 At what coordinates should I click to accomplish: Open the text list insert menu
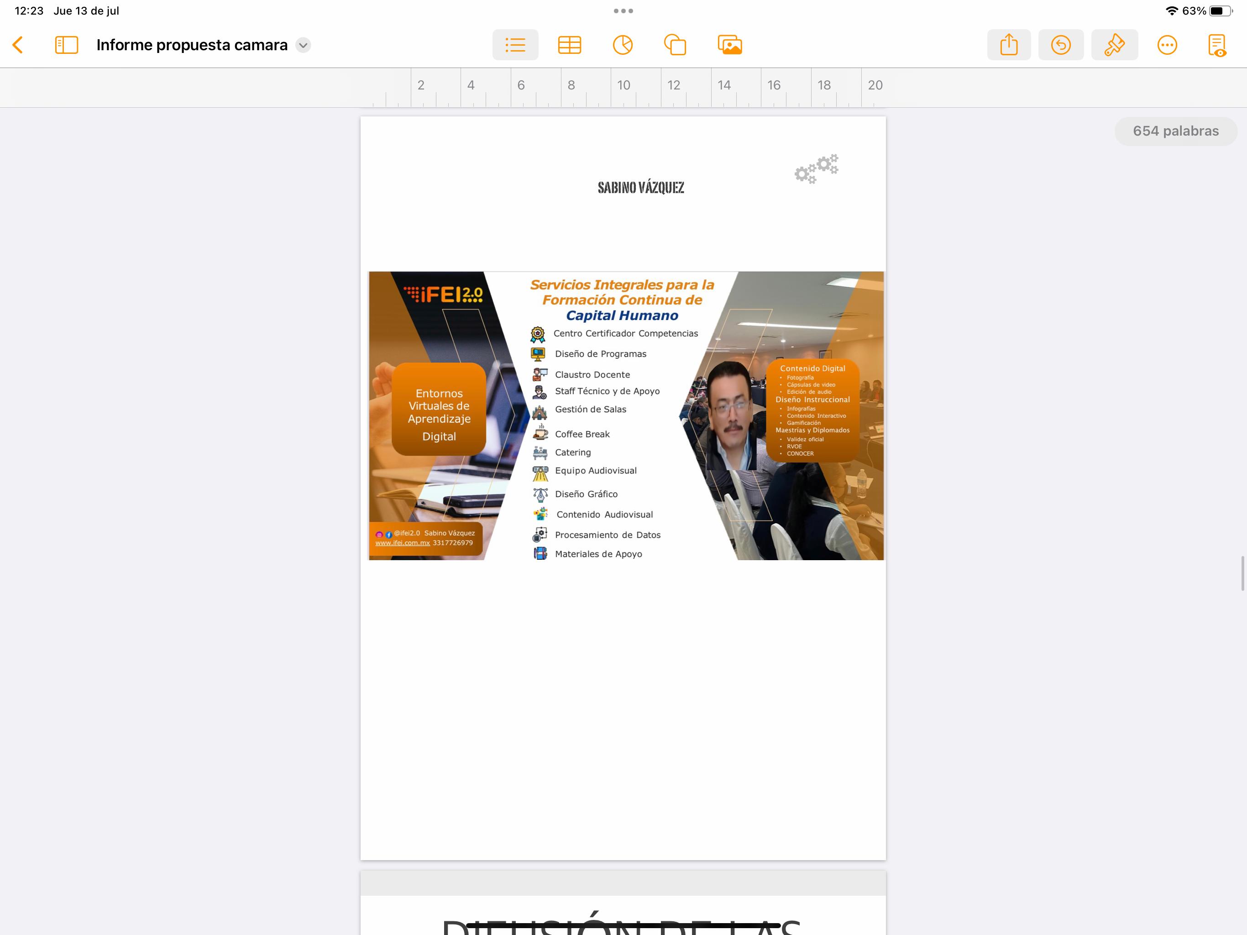[515, 45]
